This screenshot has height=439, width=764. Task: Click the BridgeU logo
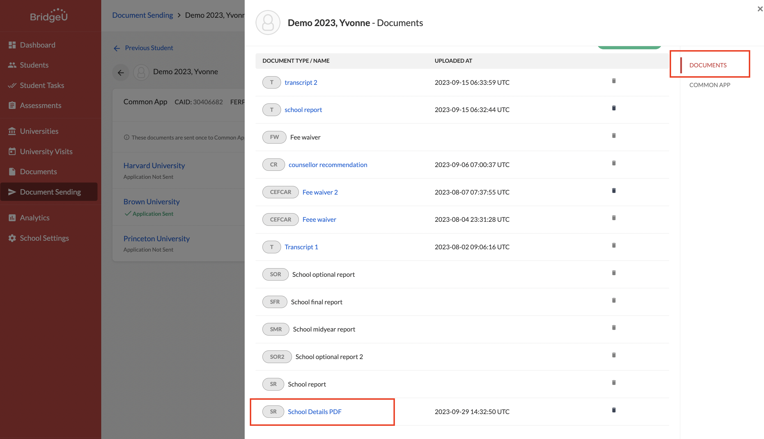49,15
